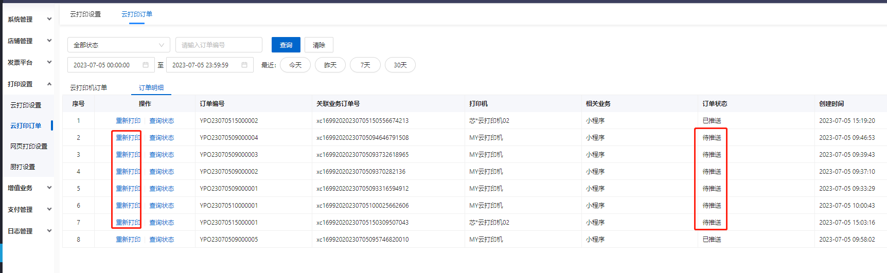
Task: Click 查询状态 for order YPO23070509000001
Action: pos(162,188)
